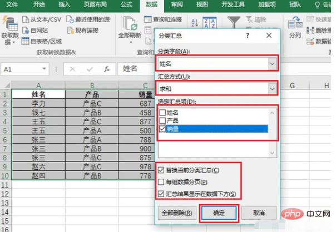Open the 页面布局 ribbon tab

(x=95, y=5)
